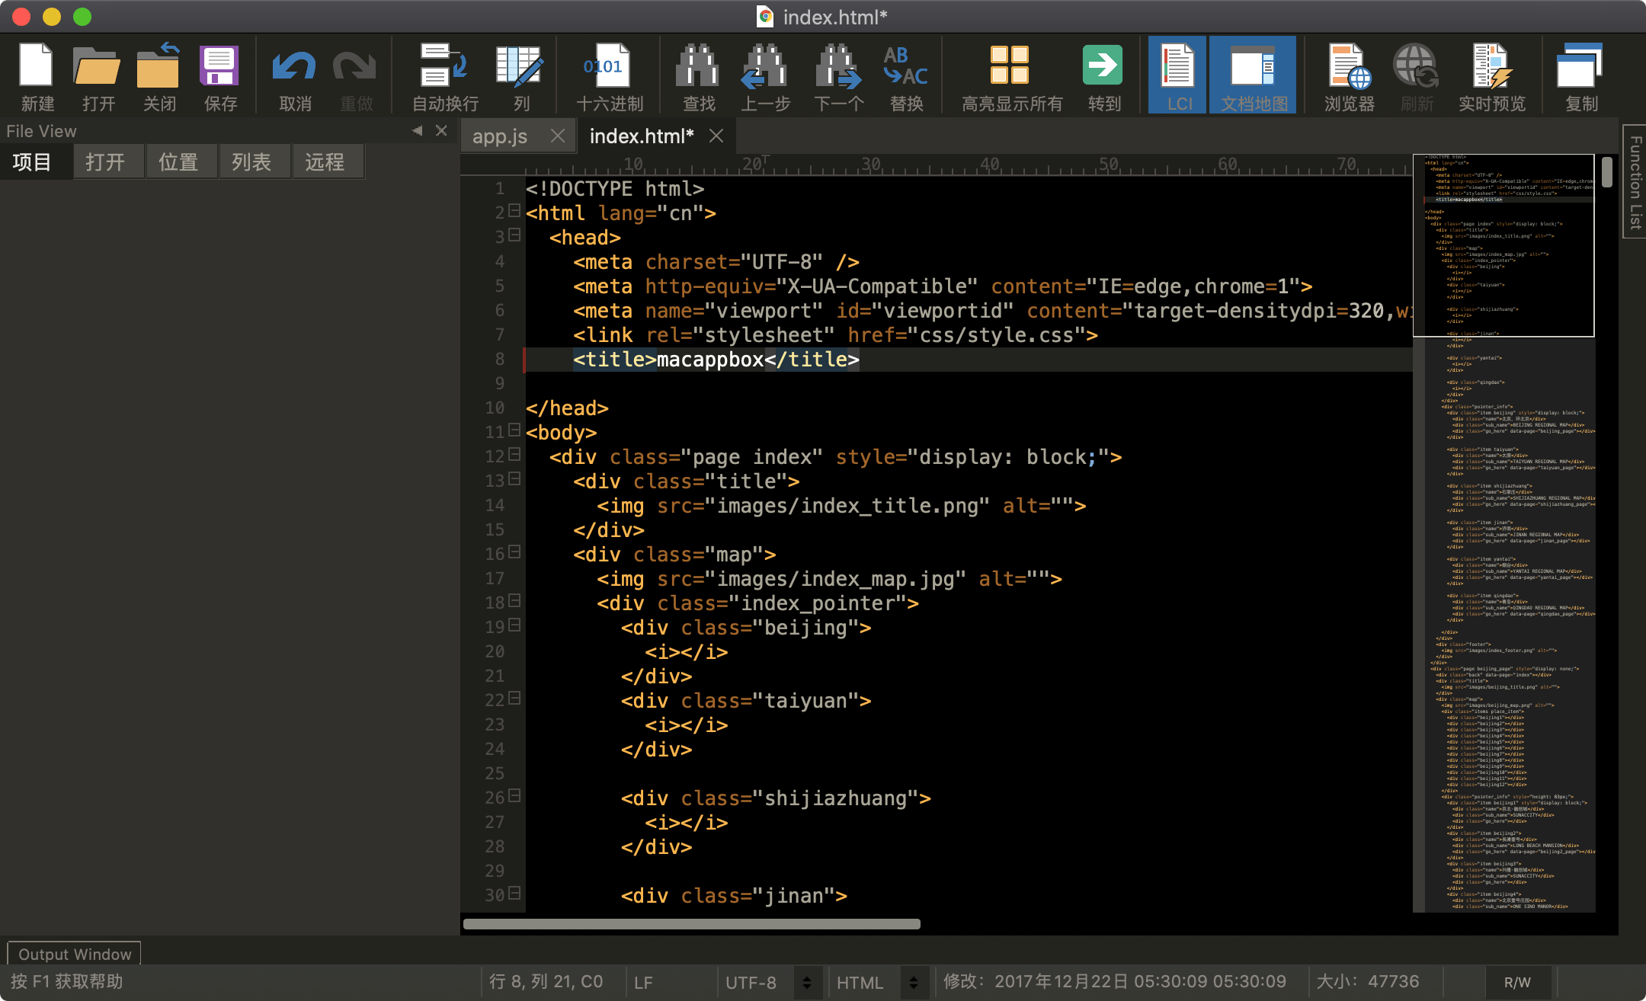Click the LF line ending indicator
1646x1001 pixels.
pos(644,982)
